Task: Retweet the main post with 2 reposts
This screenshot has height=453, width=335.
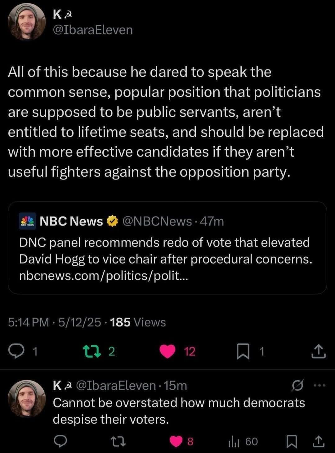Action: [92, 351]
